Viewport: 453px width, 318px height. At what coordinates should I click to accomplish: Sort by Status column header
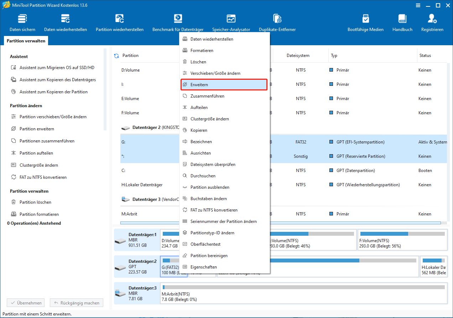pyautogui.click(x=432, y=56)
